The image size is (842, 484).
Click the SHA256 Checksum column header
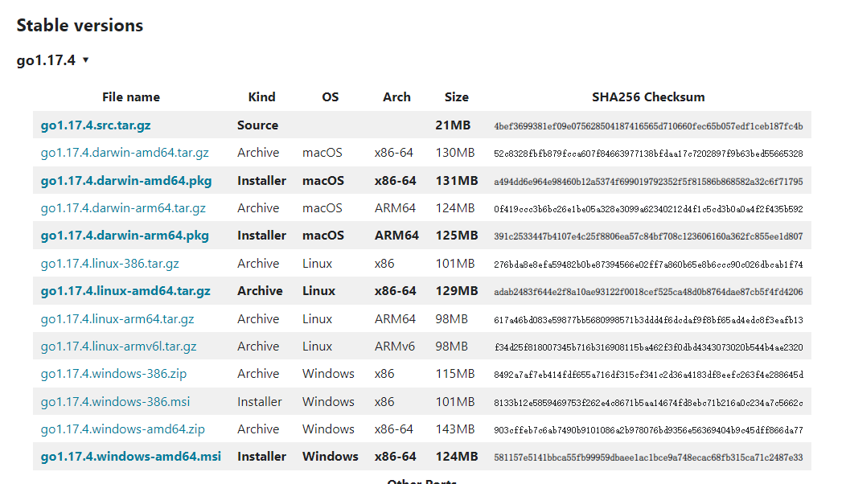pyautogui.click(x=648, y=97)
